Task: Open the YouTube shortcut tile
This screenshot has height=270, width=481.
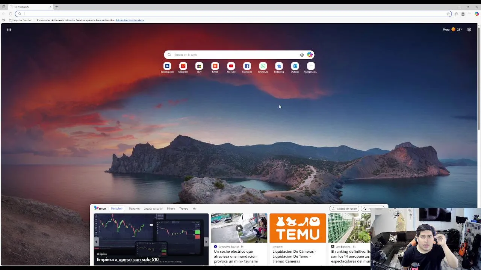Action: click(231, 67)
